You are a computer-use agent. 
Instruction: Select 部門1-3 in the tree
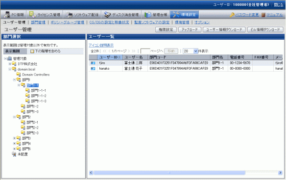click(32, 112)
